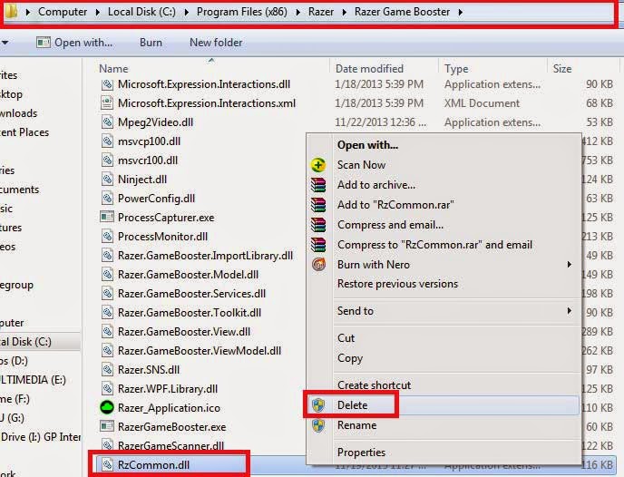Click the Razer.SNS.dll file icon
624x477 pixels.
point(107,370)
